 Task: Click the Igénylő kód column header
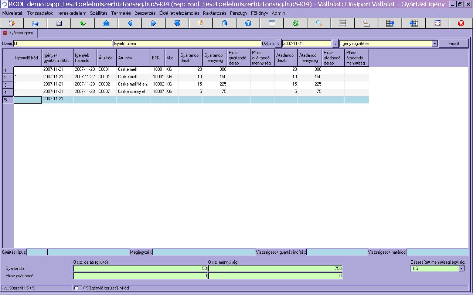28,58
